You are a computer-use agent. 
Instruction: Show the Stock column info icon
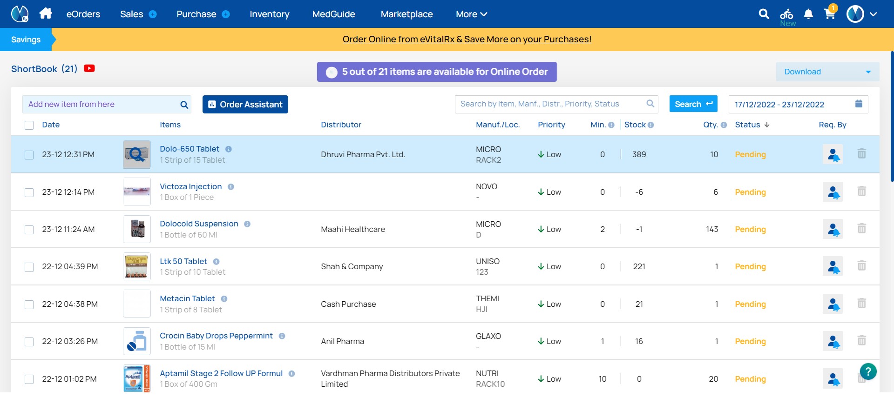(651, 125)
